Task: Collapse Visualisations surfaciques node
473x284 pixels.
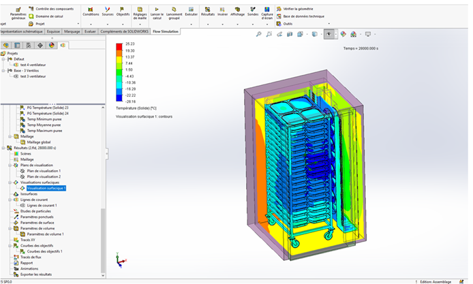Action: point(10,183)
